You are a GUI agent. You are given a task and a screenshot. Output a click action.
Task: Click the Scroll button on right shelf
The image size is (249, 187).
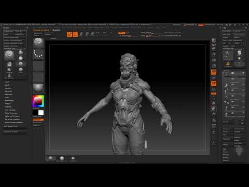214,49
